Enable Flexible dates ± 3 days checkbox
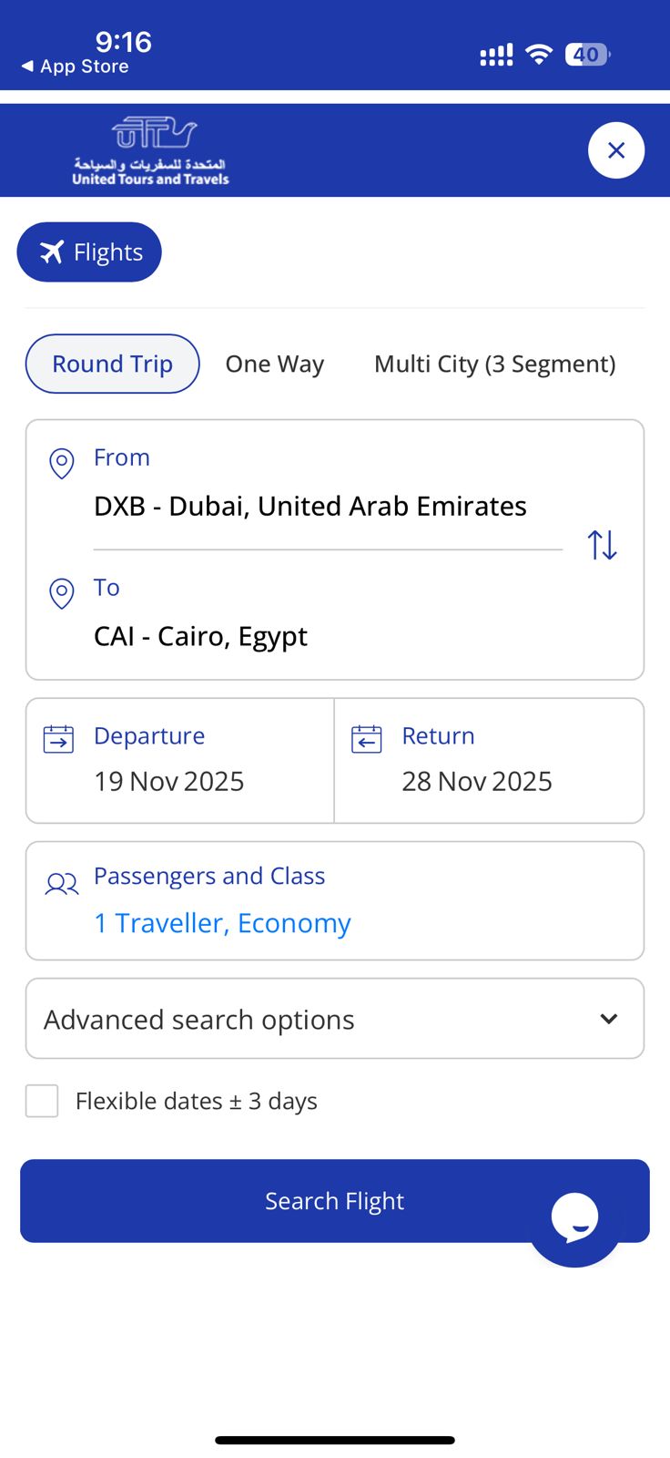The height and width of the screenshot is (1458, 670). click(42, 1101)
